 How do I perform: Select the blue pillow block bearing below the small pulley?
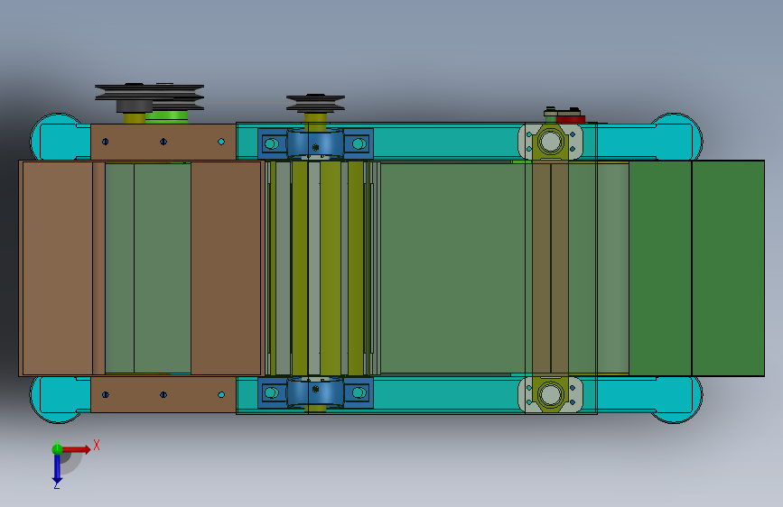click(315, 144)
